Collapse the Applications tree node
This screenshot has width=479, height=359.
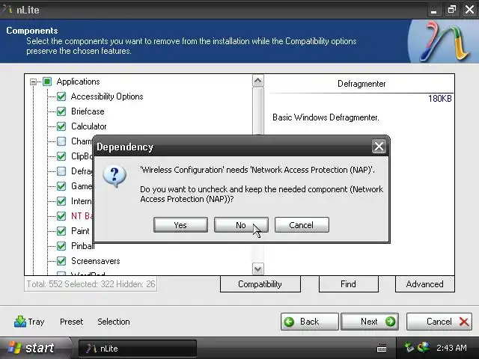point(33,82)
